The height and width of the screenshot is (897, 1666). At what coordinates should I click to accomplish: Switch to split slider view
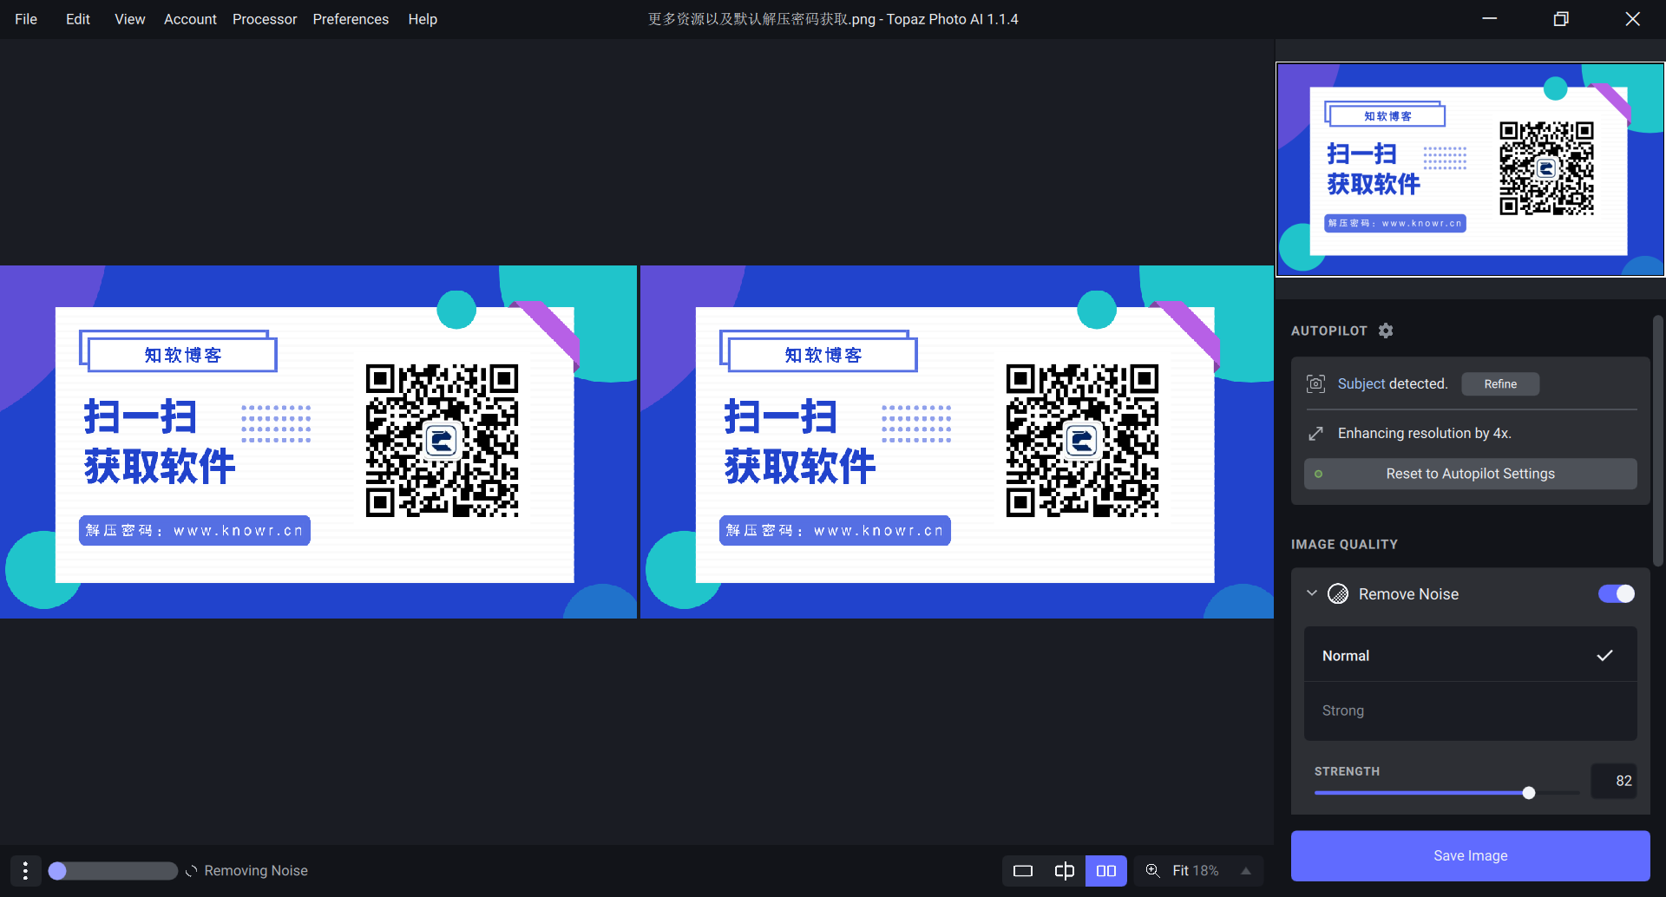click(x=1065, y=870)
